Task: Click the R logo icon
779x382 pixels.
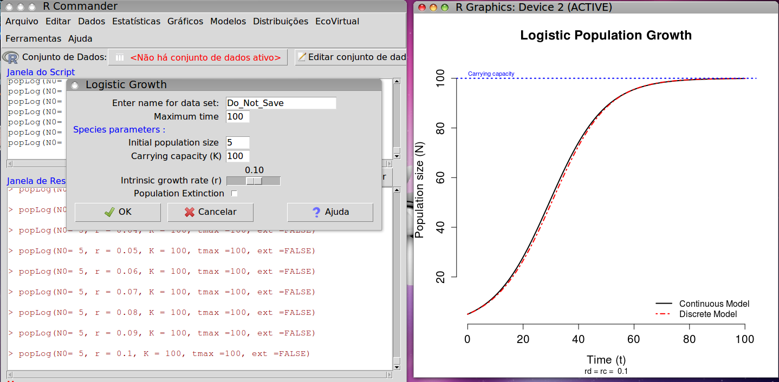Action: 11,57
